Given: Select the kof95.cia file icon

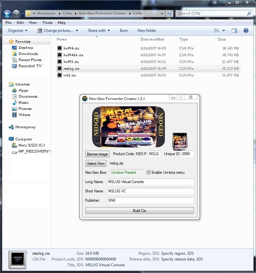Looking at the screenshot, I should (x=60, y=62).
